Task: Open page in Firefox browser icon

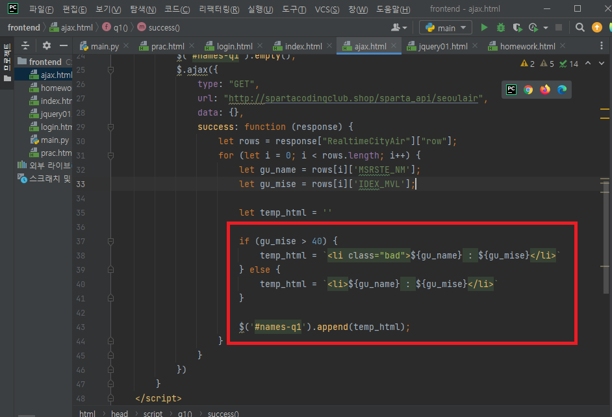Action: point(545,90)
